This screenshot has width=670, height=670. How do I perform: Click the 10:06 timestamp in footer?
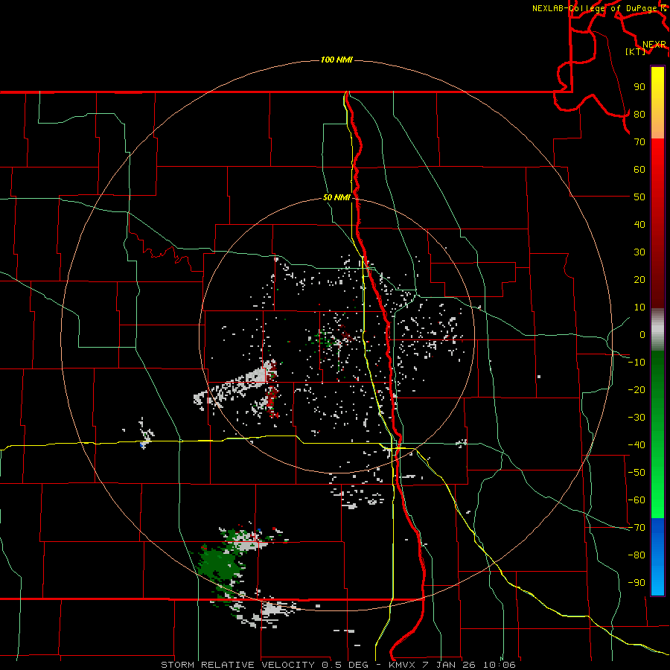pyautogui.click(x=500, y=665)
